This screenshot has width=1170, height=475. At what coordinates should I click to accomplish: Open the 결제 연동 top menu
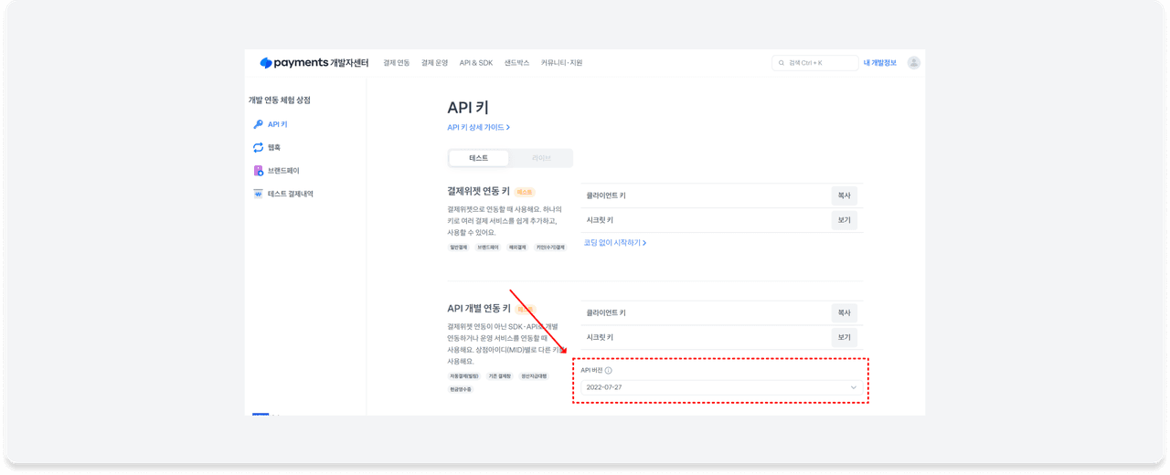[x=397, y=63]
